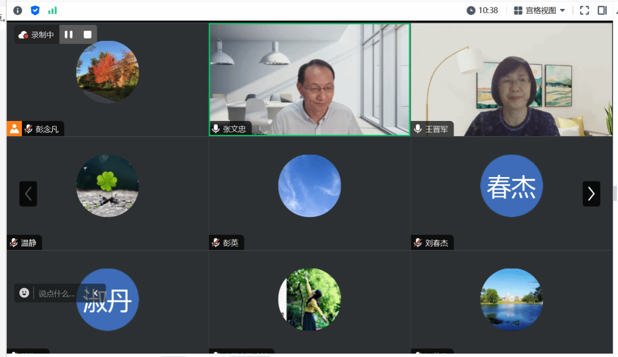The height and width of the screenshot is (357, 618).
Task: Stop the recording
Action: (88, 35)
